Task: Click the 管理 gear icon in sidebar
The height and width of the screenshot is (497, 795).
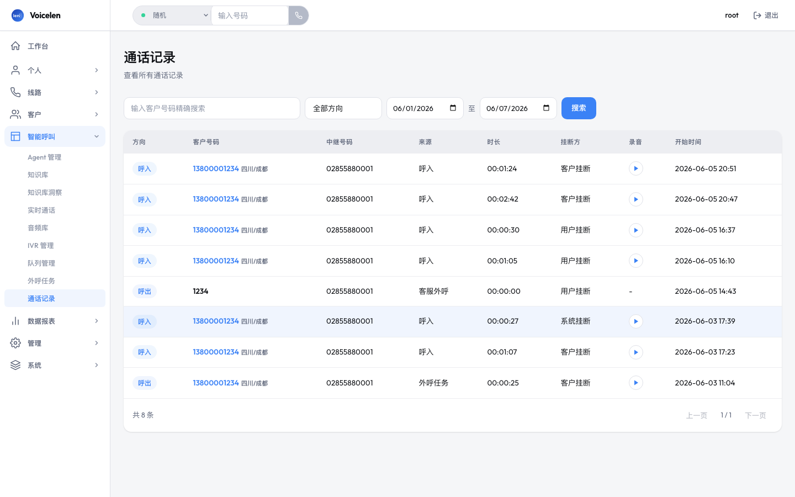Action: pos(15,343)
